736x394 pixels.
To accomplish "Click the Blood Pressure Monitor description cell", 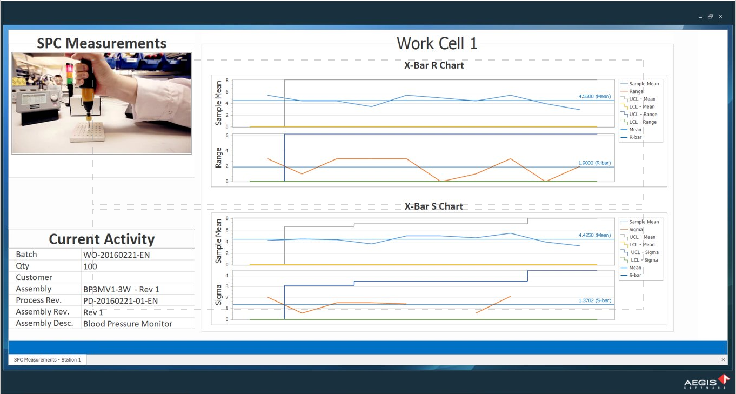I will pos(128,324).
